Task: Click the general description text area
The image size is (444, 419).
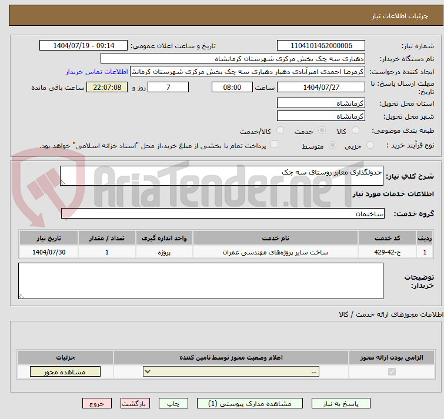Action: pos(222,176)
